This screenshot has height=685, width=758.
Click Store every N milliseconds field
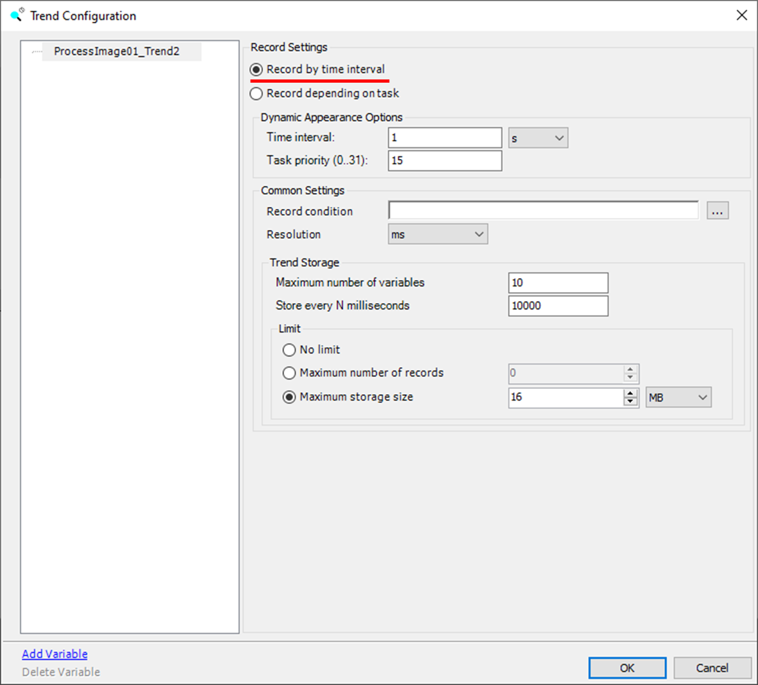(558, 306)
